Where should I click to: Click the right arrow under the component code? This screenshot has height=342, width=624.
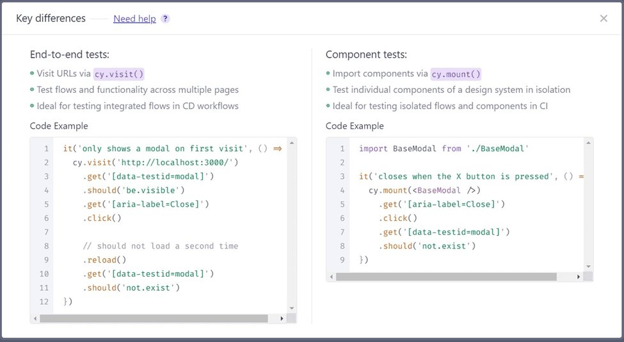(578, 277)
